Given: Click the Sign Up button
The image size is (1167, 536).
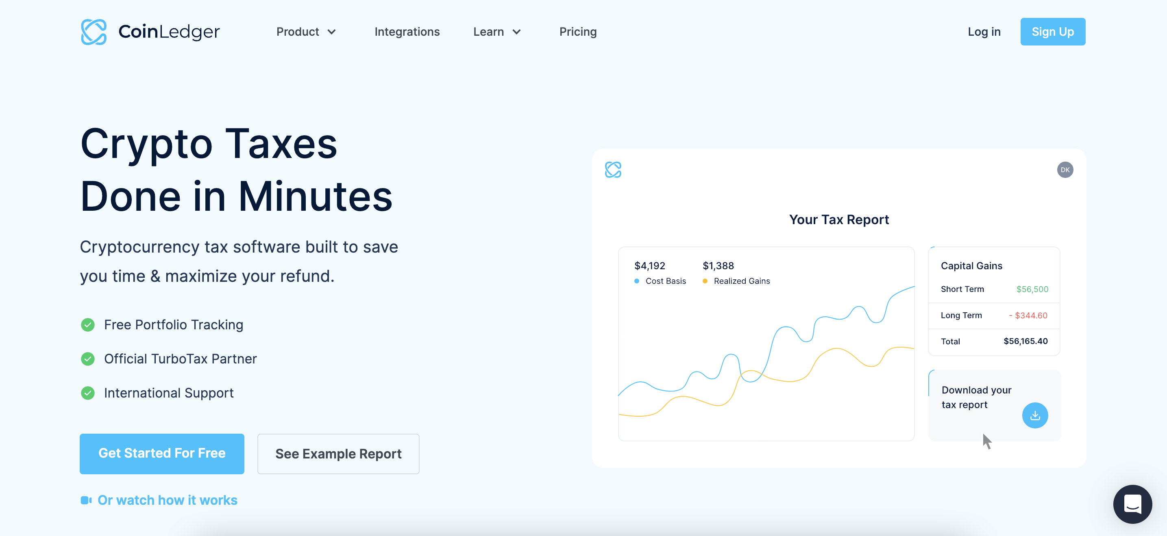Looking at the screenshot, I should pyautogui.click(x=1052, y=32).
